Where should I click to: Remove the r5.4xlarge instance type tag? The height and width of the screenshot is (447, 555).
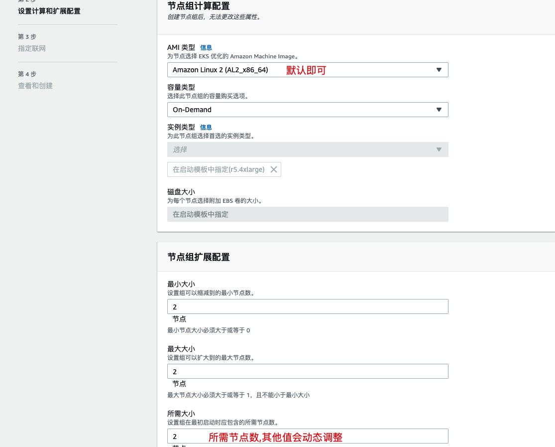[274, 169]
